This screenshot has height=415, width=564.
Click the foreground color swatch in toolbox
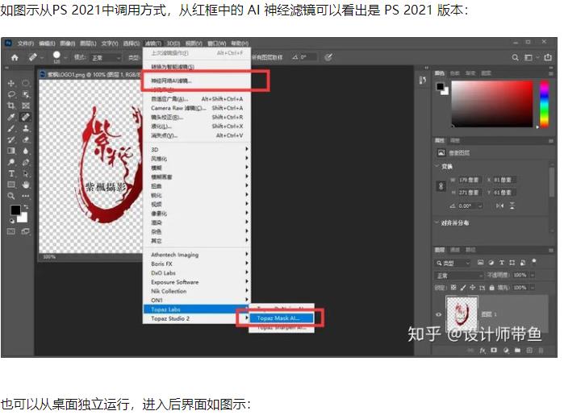[x=15, y=210]
